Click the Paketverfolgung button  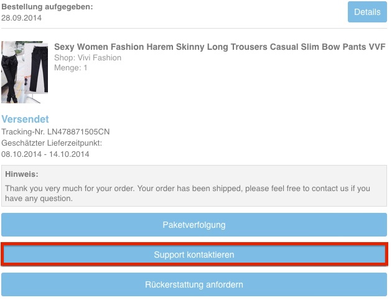[194, 225]
